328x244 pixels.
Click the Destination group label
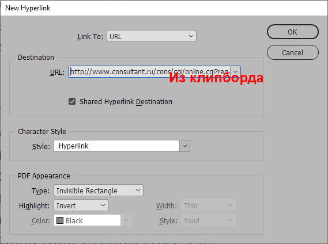click(x=36, y=57)
